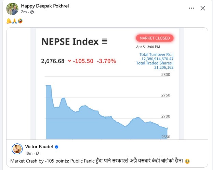Click the red down chevron beside 2,676.68
Screen dimensions: 213x170
pos(69,61)
